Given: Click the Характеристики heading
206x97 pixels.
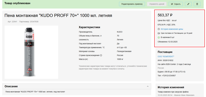Looking at the screenshot, I should pos(89,27).
